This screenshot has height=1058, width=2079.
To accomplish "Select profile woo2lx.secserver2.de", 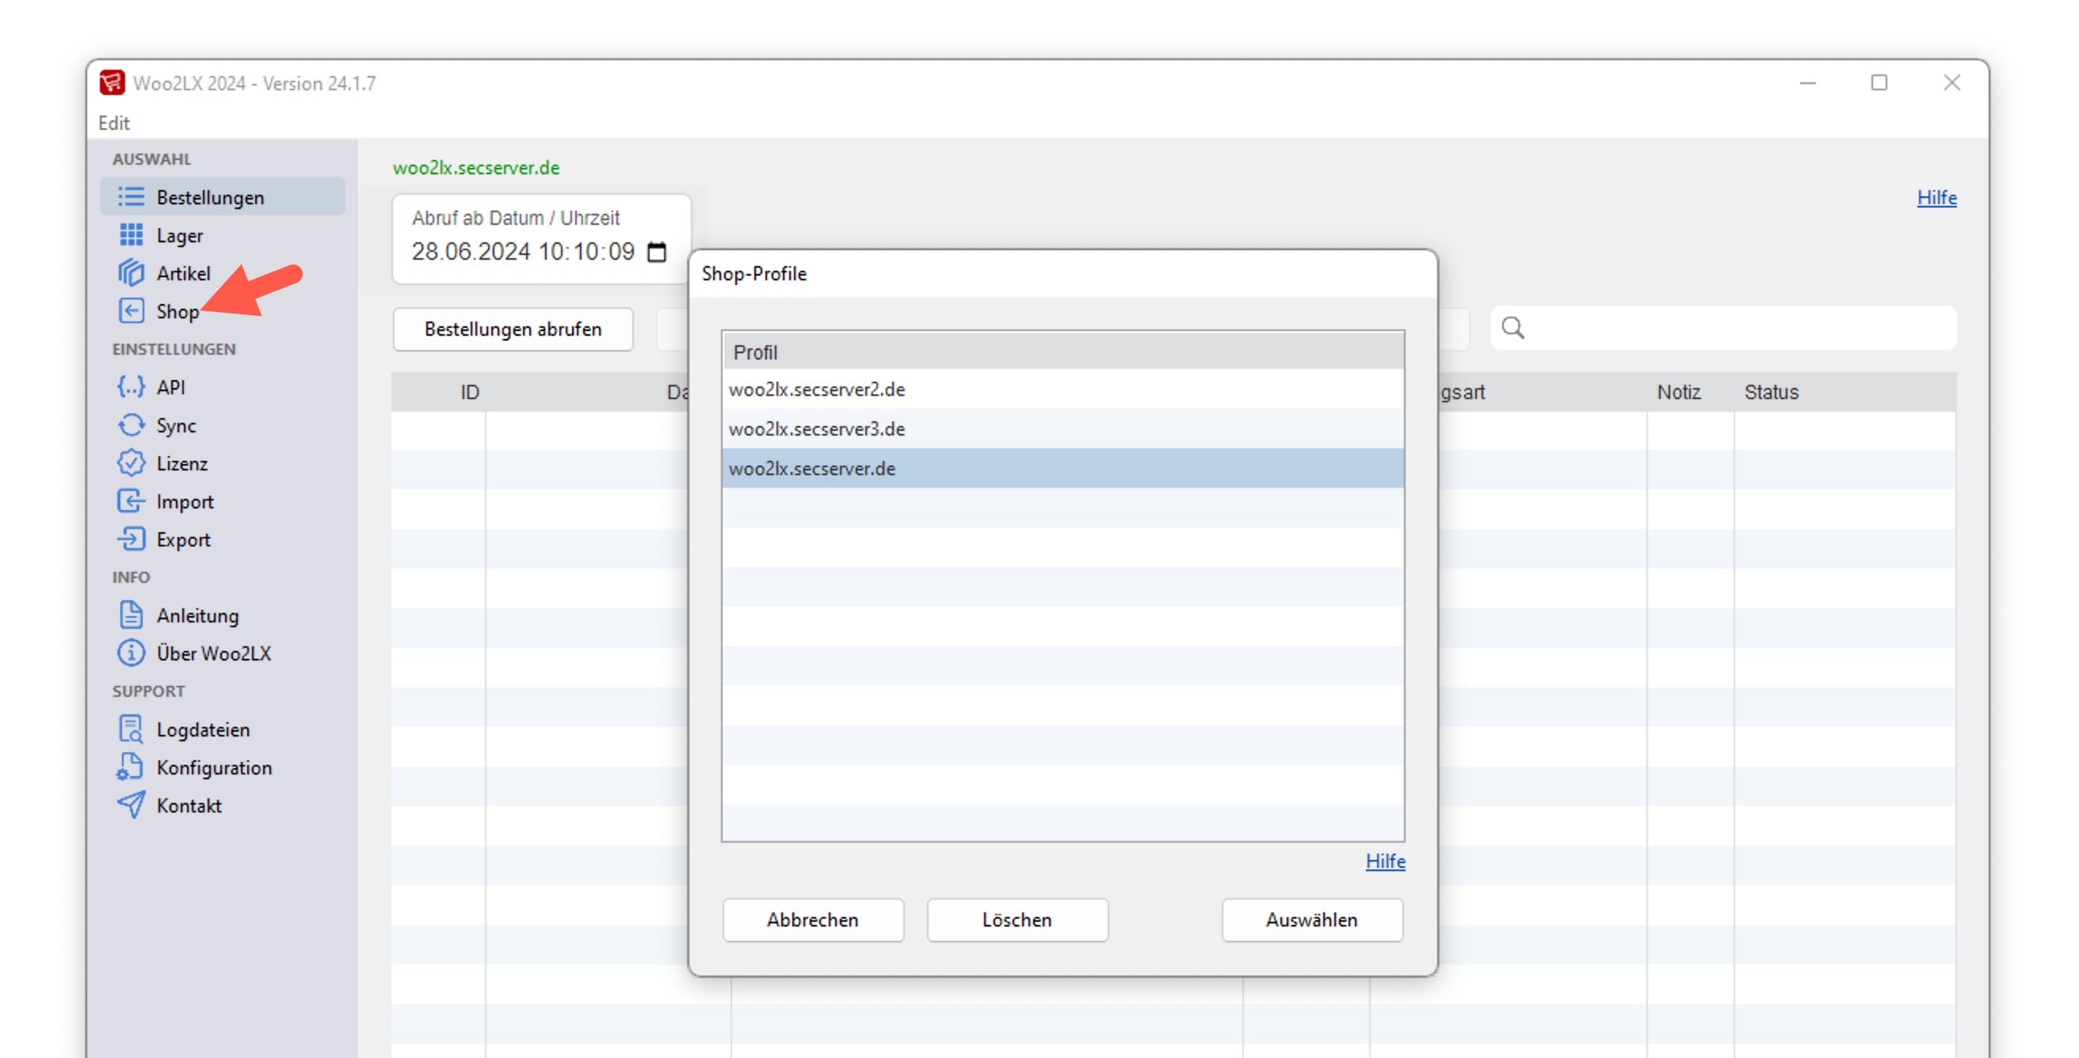I will [x=1063, y=390].
